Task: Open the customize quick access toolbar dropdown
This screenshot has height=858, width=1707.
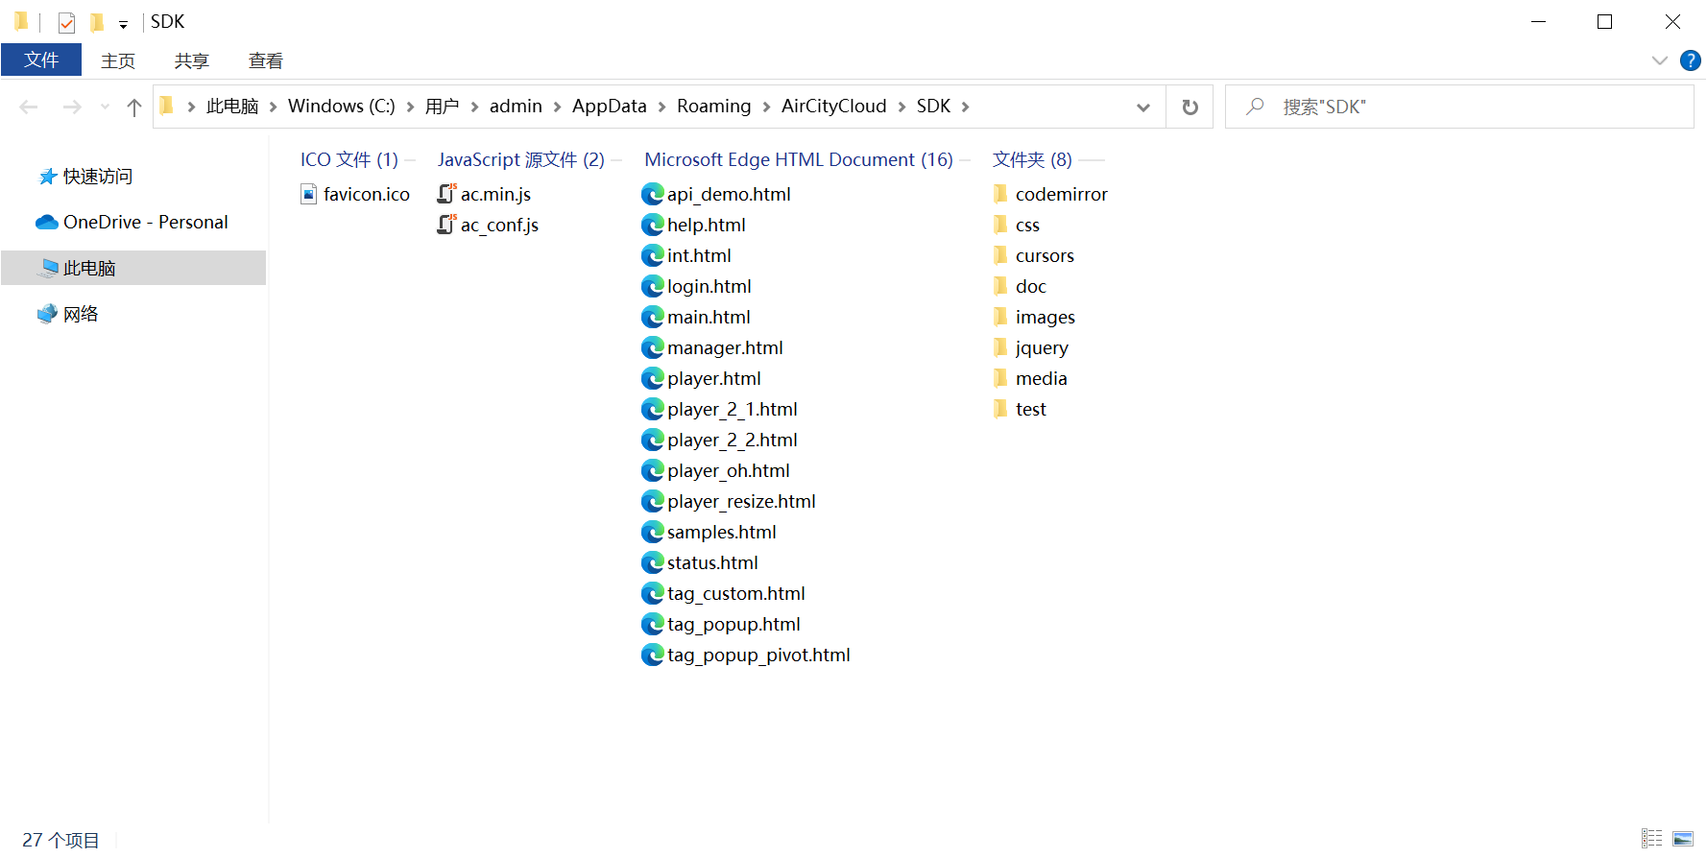Action: [x=123, y=24]
